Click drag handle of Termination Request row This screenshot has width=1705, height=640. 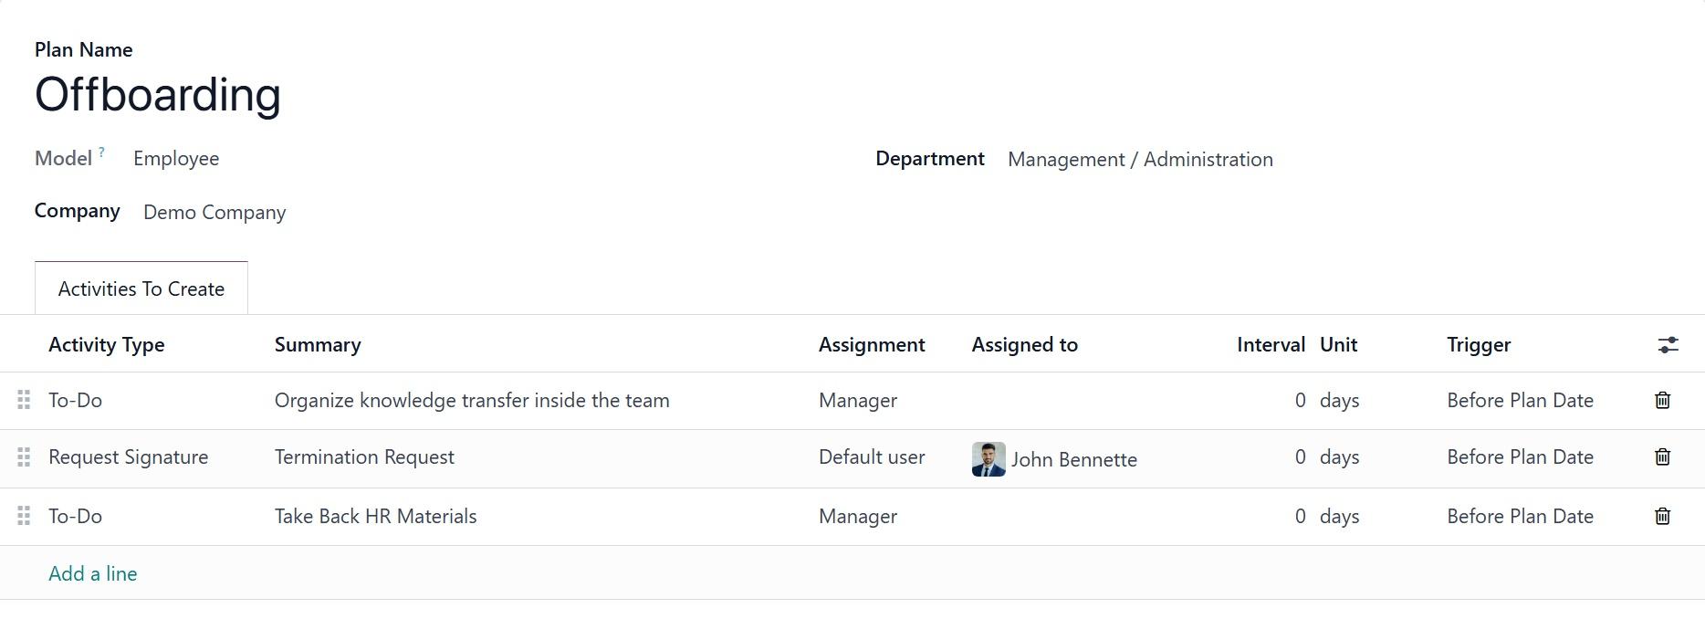click(x=24, y=456)
